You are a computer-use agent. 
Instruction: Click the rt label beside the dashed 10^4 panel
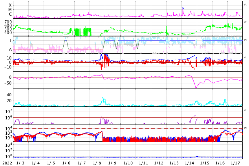pos(245,128)
